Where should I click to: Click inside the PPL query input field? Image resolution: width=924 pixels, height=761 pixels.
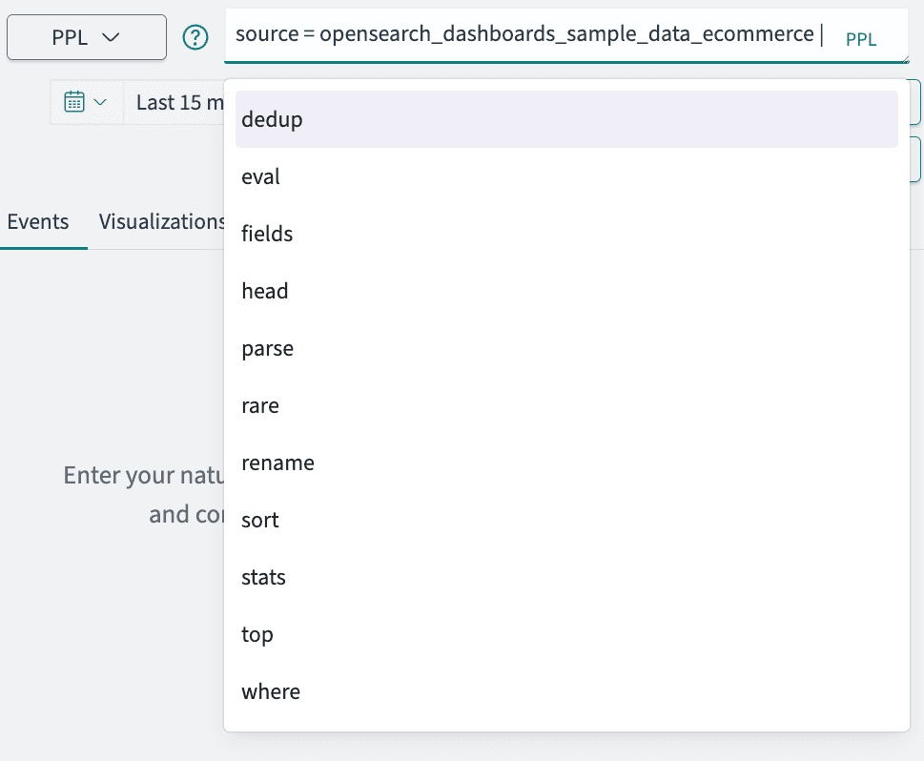[x=524, y=34]
